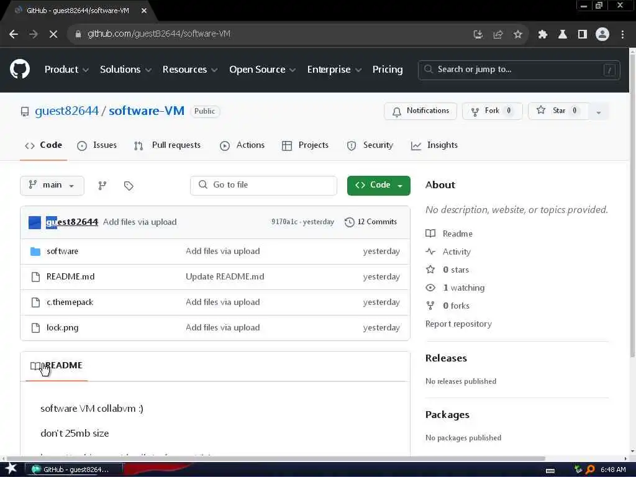Click the Search or jump to field
This screenshot has width=636, height=477.
click(x=519, y=70)
